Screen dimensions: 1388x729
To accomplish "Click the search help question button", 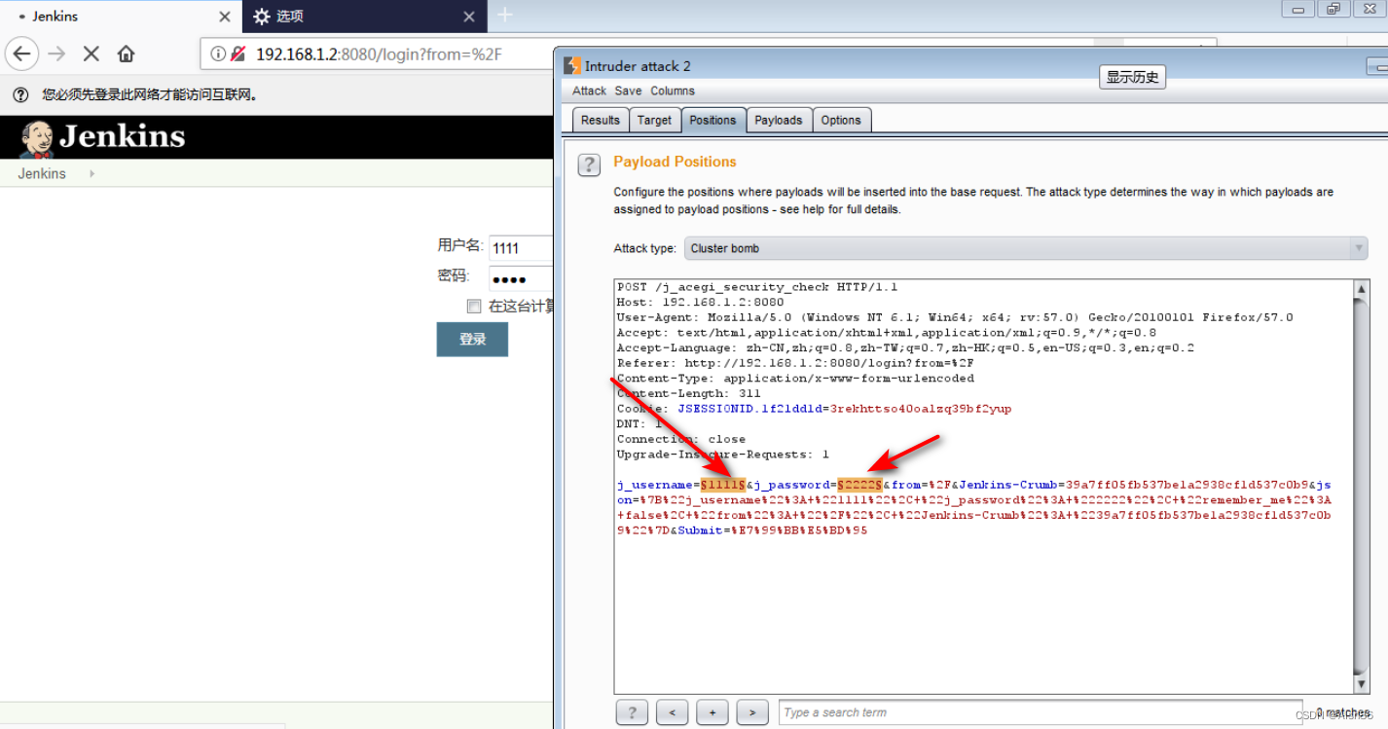I will (632, 712).
